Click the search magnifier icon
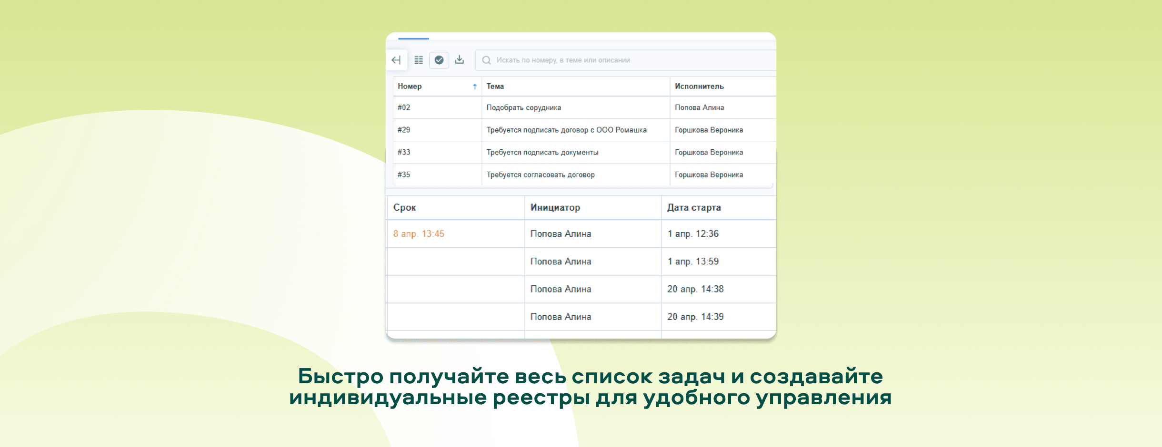Screen dimensions: 1162x447 (x=486, y=60)
